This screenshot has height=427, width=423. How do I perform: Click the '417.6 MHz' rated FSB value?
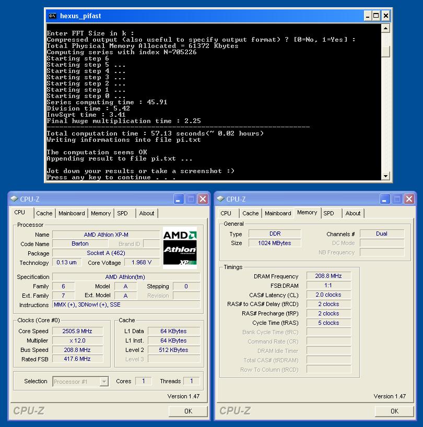[77, 359]
